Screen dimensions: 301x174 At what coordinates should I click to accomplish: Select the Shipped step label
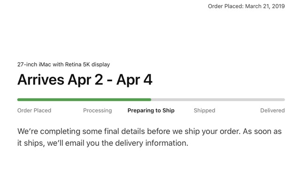[x=204, y=111]
